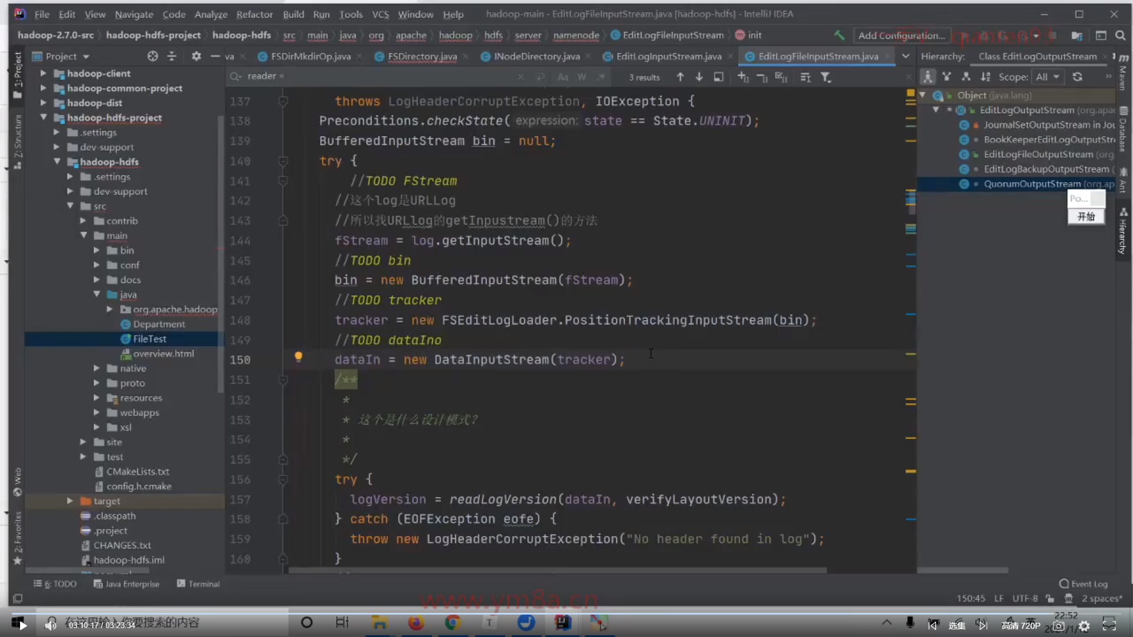
Task: Click locate/scroll-from-source target icon
Action: (x=153, y=56)
